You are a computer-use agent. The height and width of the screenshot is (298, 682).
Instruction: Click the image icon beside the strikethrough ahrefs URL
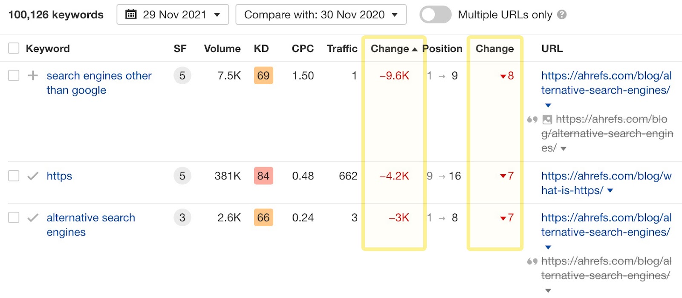tap(547, 119)
